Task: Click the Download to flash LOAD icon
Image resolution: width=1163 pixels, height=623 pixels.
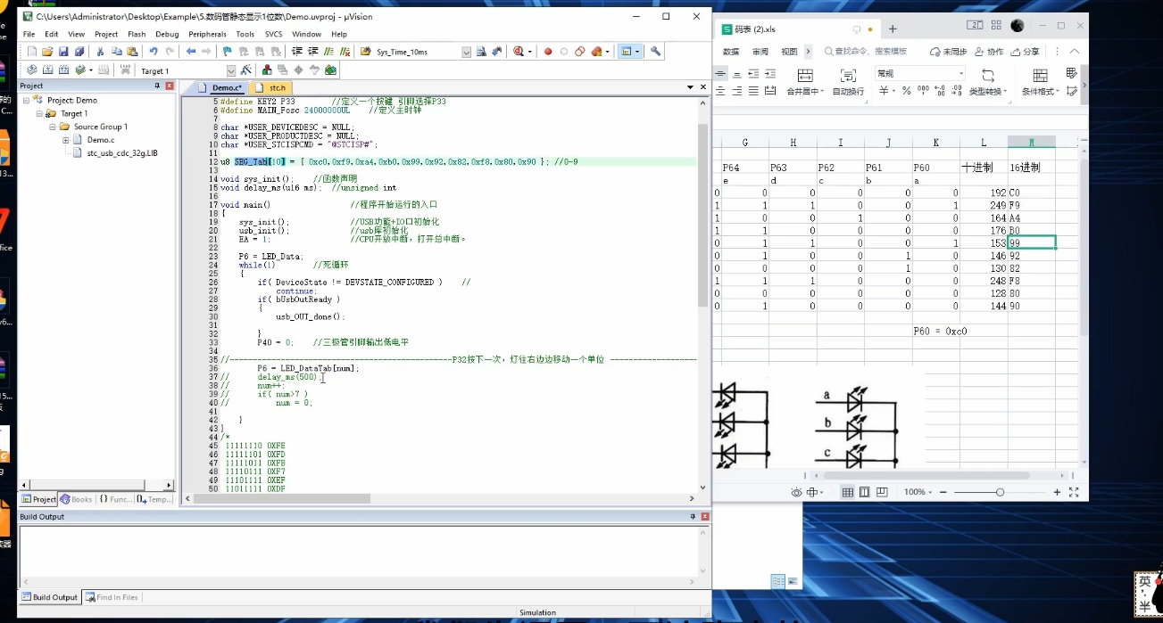Action: pyautogui.click(x=125, y=70)
